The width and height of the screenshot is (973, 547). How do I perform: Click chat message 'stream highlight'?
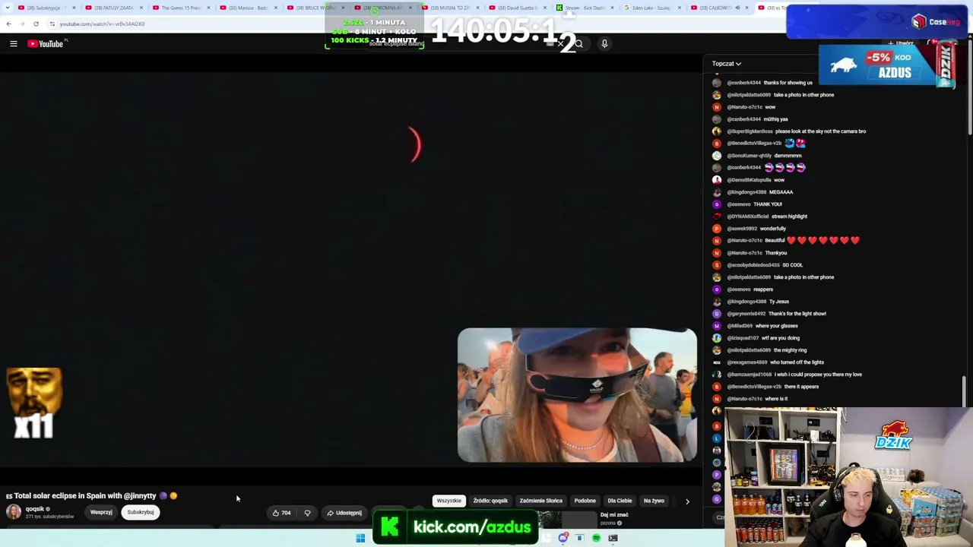pos(789,217)
